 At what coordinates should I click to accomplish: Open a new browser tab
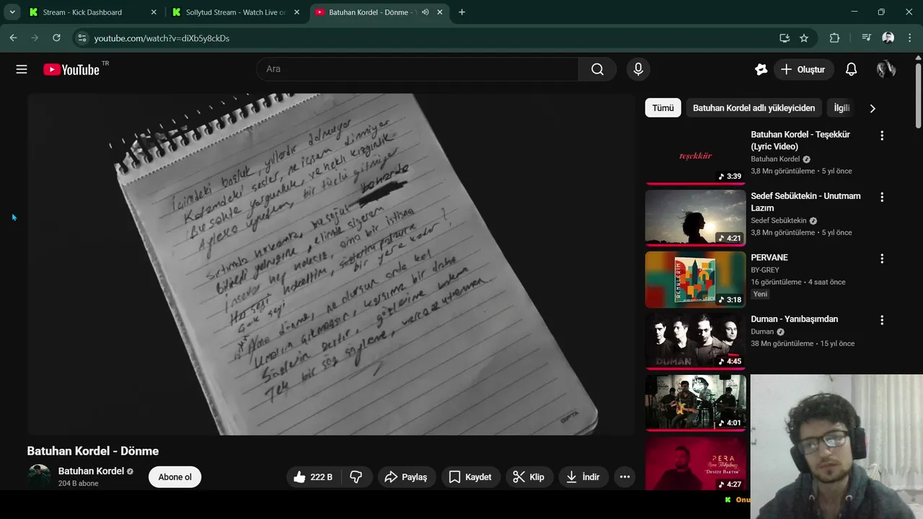[461, 12]
